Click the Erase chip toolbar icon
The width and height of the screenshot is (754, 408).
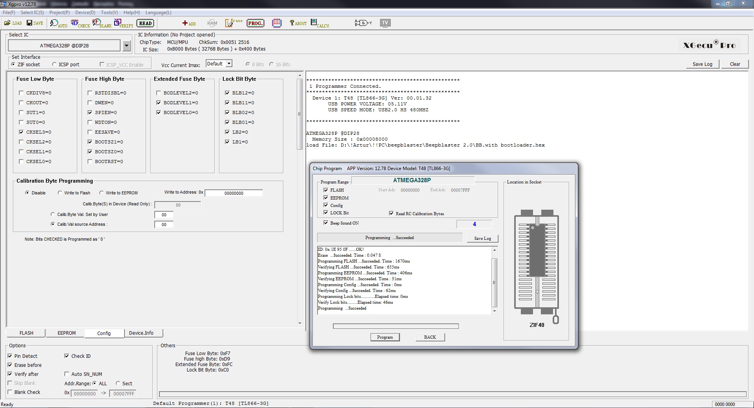pyautogui.click(x=234, y=23)
